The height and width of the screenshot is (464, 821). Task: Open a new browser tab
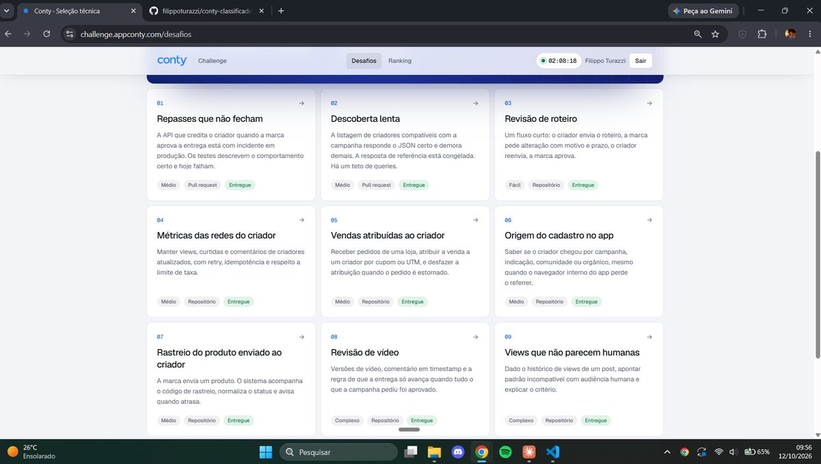(281, 10)
